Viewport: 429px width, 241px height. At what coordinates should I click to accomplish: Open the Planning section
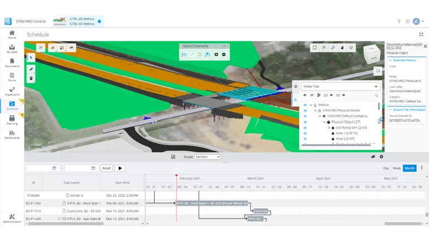12,120
